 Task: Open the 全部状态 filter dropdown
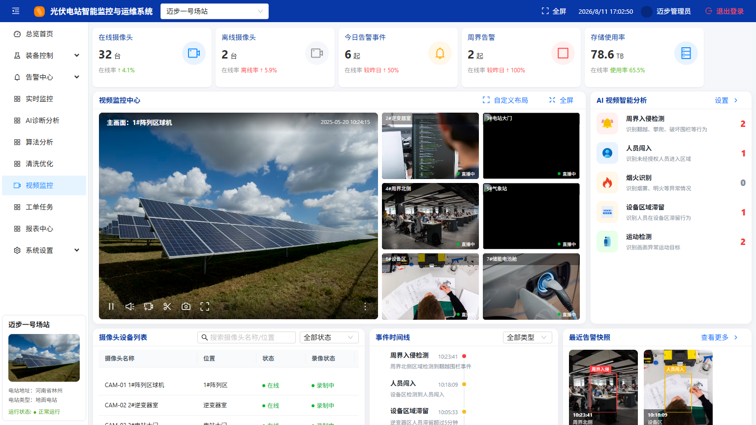pyautogui.click(x=329, y=337)
